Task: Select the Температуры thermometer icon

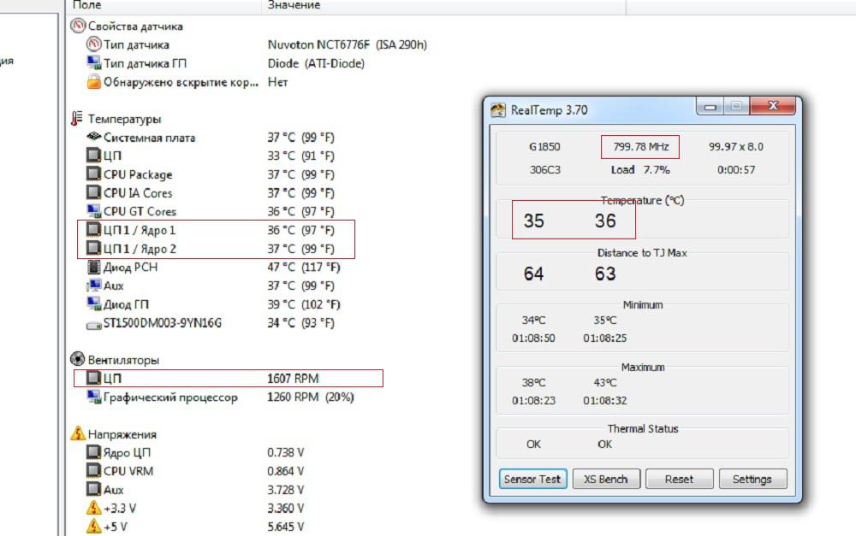Action: [x=77, y=119]
